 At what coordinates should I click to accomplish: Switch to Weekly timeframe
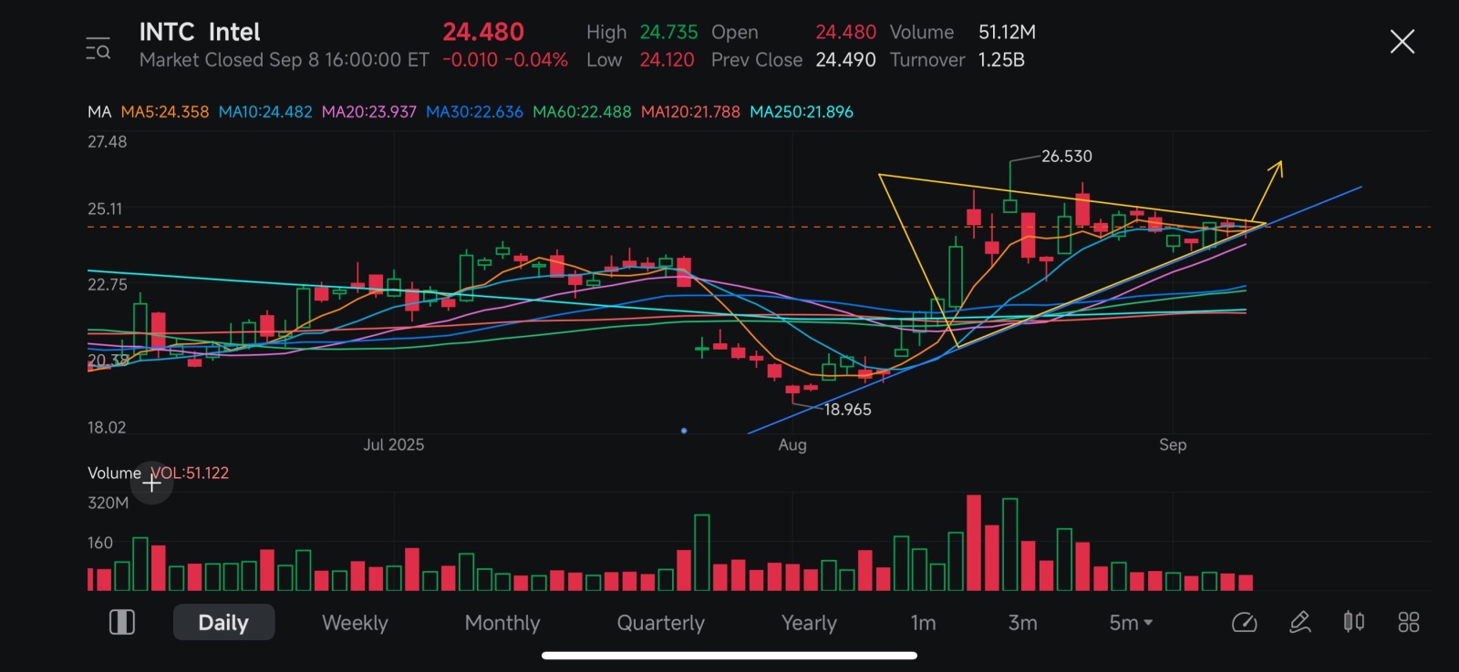[355, 623]
